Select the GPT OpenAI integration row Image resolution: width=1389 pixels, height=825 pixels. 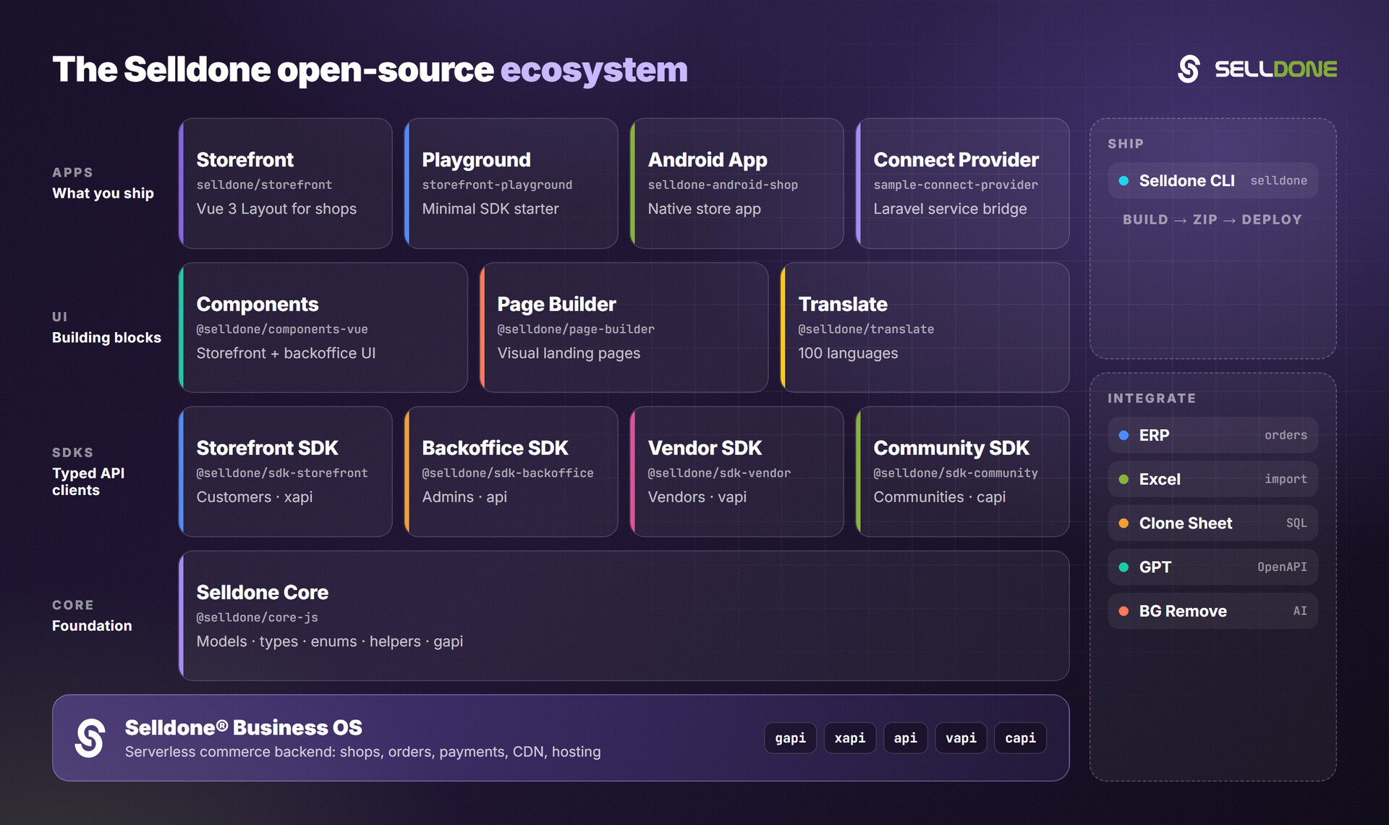1213,567
